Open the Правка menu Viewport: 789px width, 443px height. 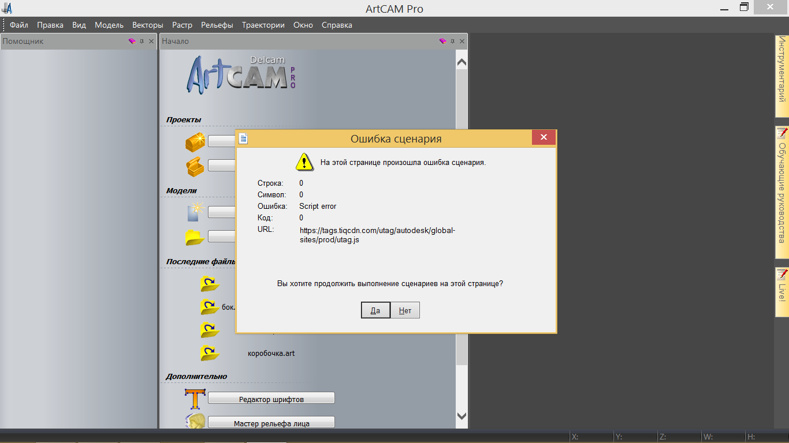pyautogui.click(x=50, y=25)
